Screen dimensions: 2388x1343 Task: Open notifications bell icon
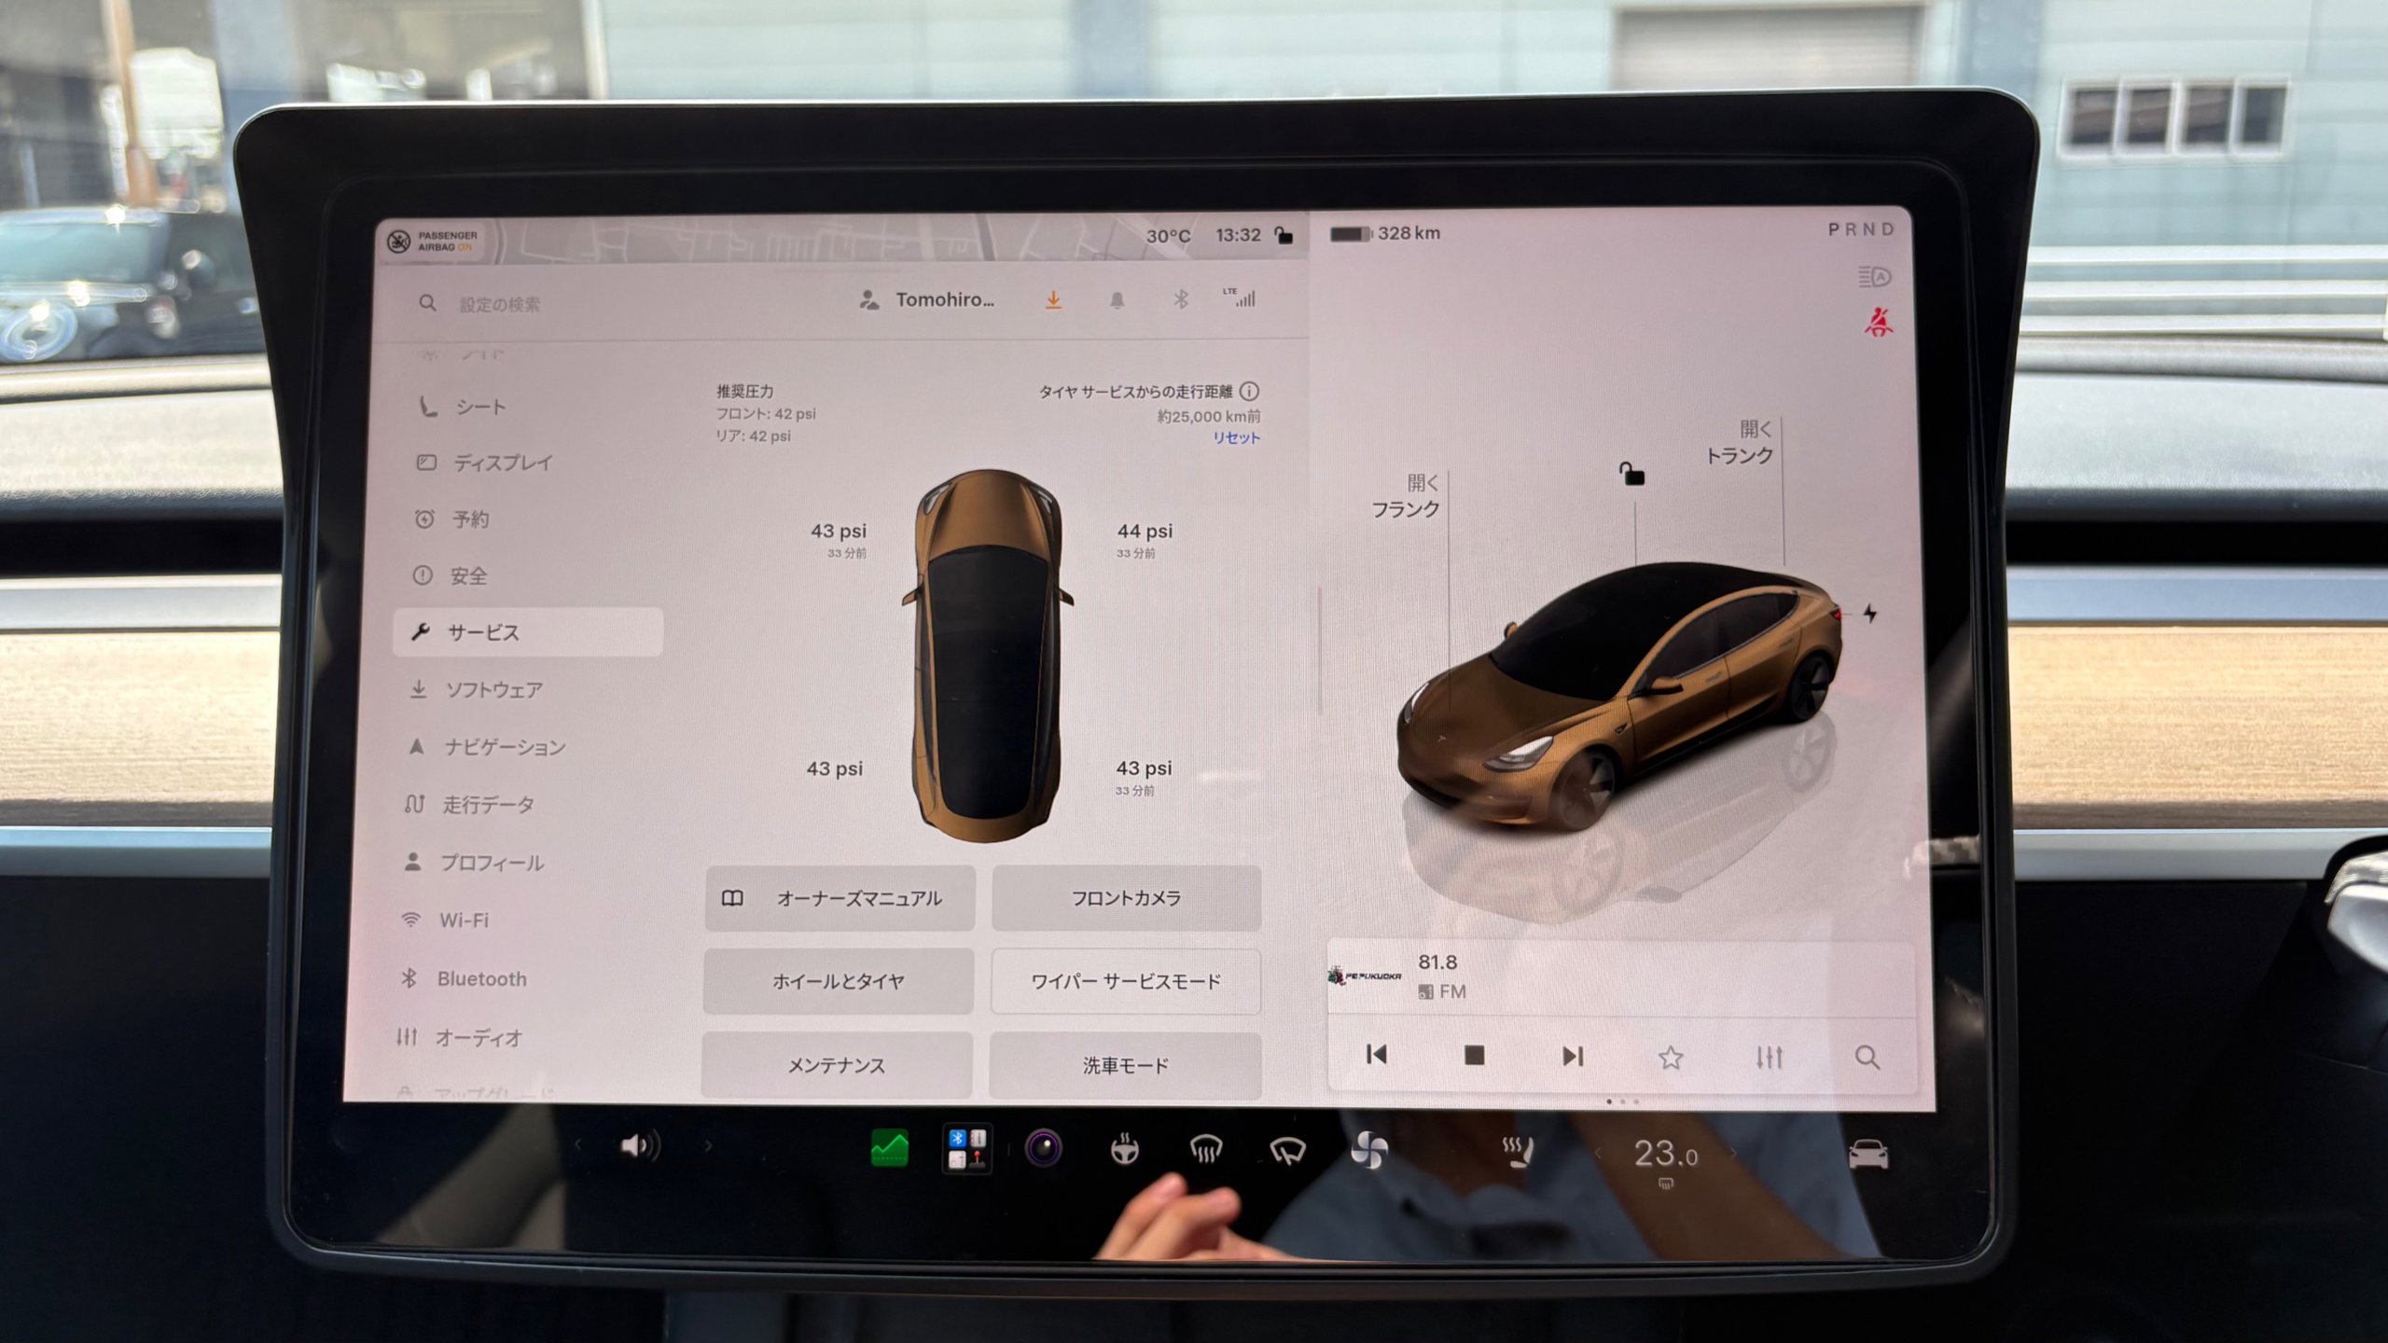point(1117,300)
